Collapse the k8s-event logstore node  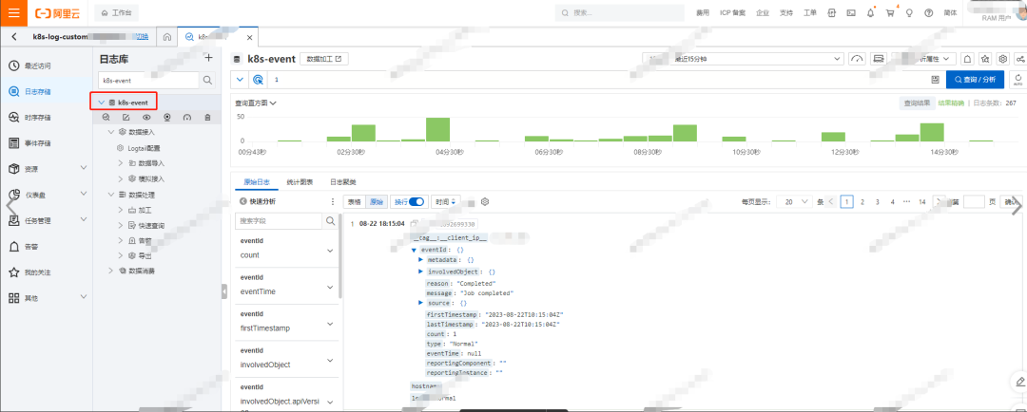pyautogui.click(x=101, y=103)
